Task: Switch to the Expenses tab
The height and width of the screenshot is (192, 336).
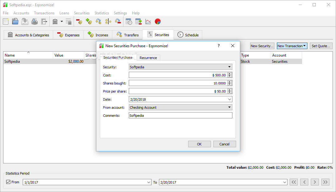Action: tap(68, 35)
